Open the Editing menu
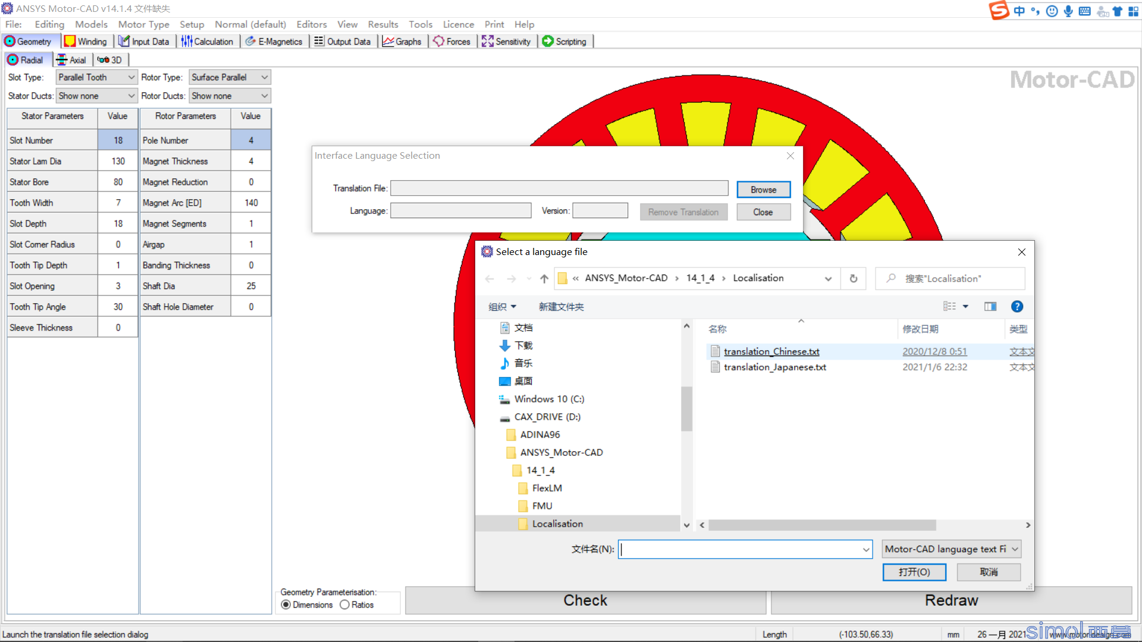Image resolution: width=1142 pixels, height=642 pixels. coord(49,24)
